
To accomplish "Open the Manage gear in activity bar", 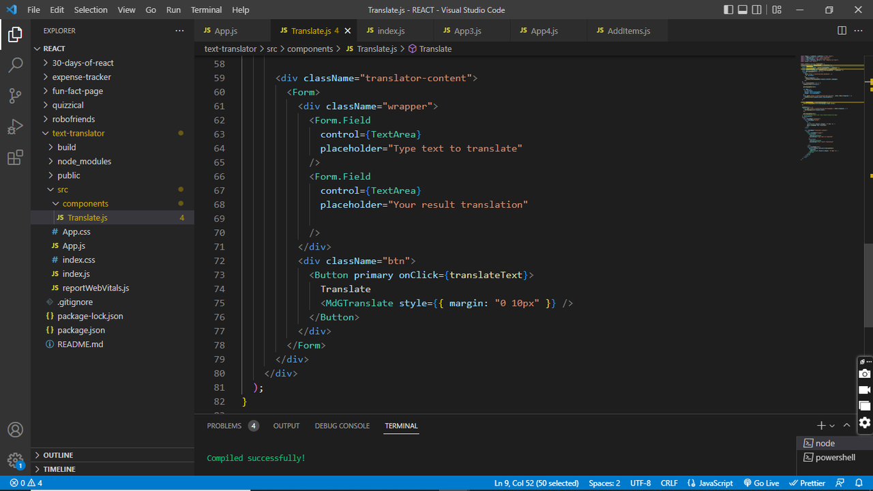I will point(15,461).
